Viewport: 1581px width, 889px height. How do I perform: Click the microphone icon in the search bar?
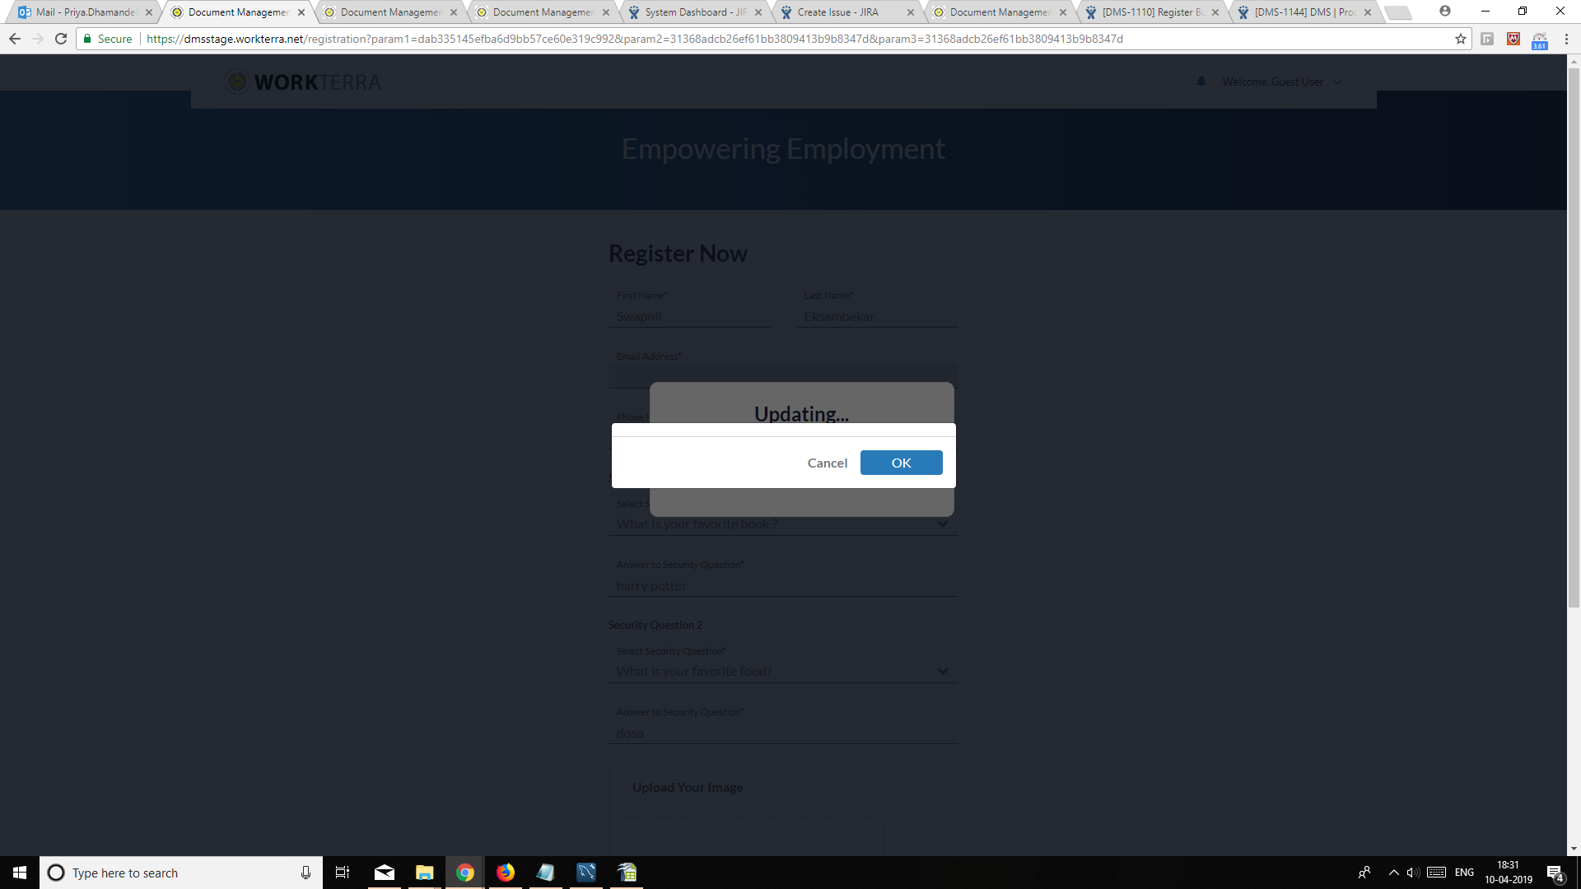[305, 873]
